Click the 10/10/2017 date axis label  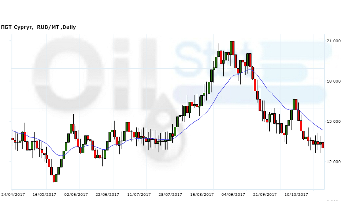click(297, 195)
